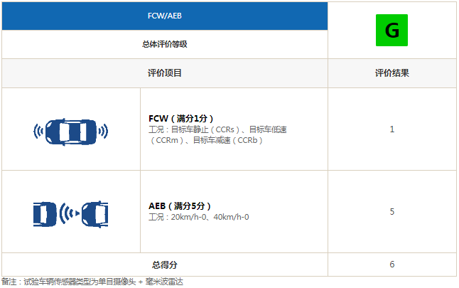
Task: Click the 总体评价等级 label
Action: 164,44
